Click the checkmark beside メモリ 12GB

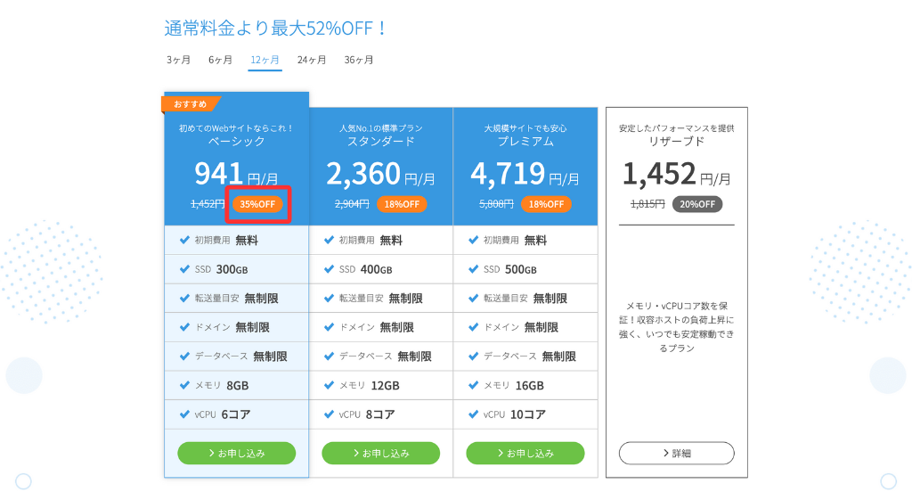click(329, 385)
